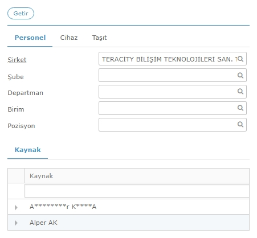Click the Birim lookup magnifier icon
This screenshot has width=257, height=238.
(240, 108)
